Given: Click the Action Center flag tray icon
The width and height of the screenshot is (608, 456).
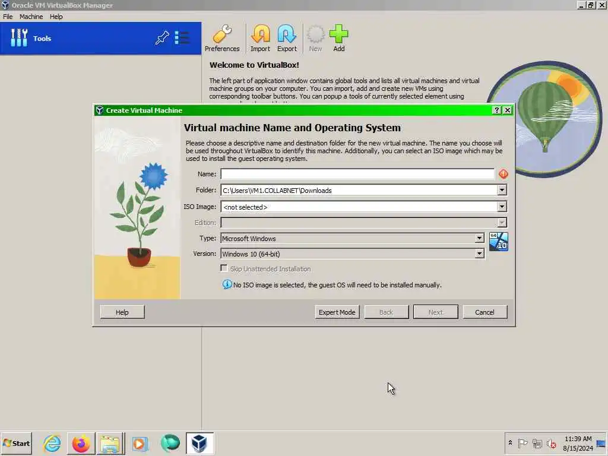Looking at the screenshot, I should pyautogui.click(x=522, y=443).
